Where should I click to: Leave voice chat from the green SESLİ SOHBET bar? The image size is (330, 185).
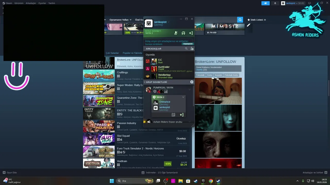(191, 33)
